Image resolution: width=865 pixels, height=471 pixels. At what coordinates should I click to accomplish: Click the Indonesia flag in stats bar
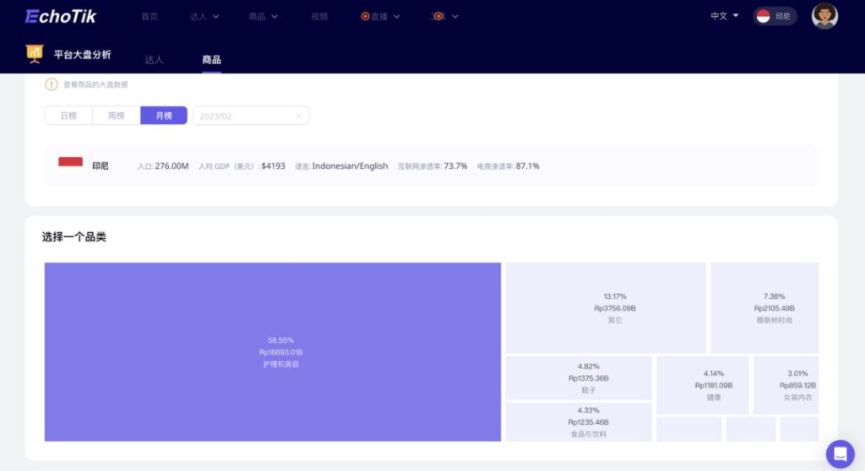point(70,162)
